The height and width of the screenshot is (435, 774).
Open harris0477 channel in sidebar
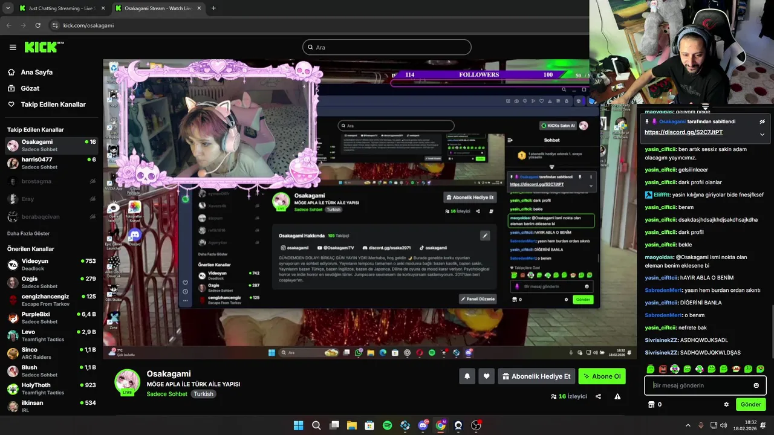pyautogui.click(x=51, y=163)
